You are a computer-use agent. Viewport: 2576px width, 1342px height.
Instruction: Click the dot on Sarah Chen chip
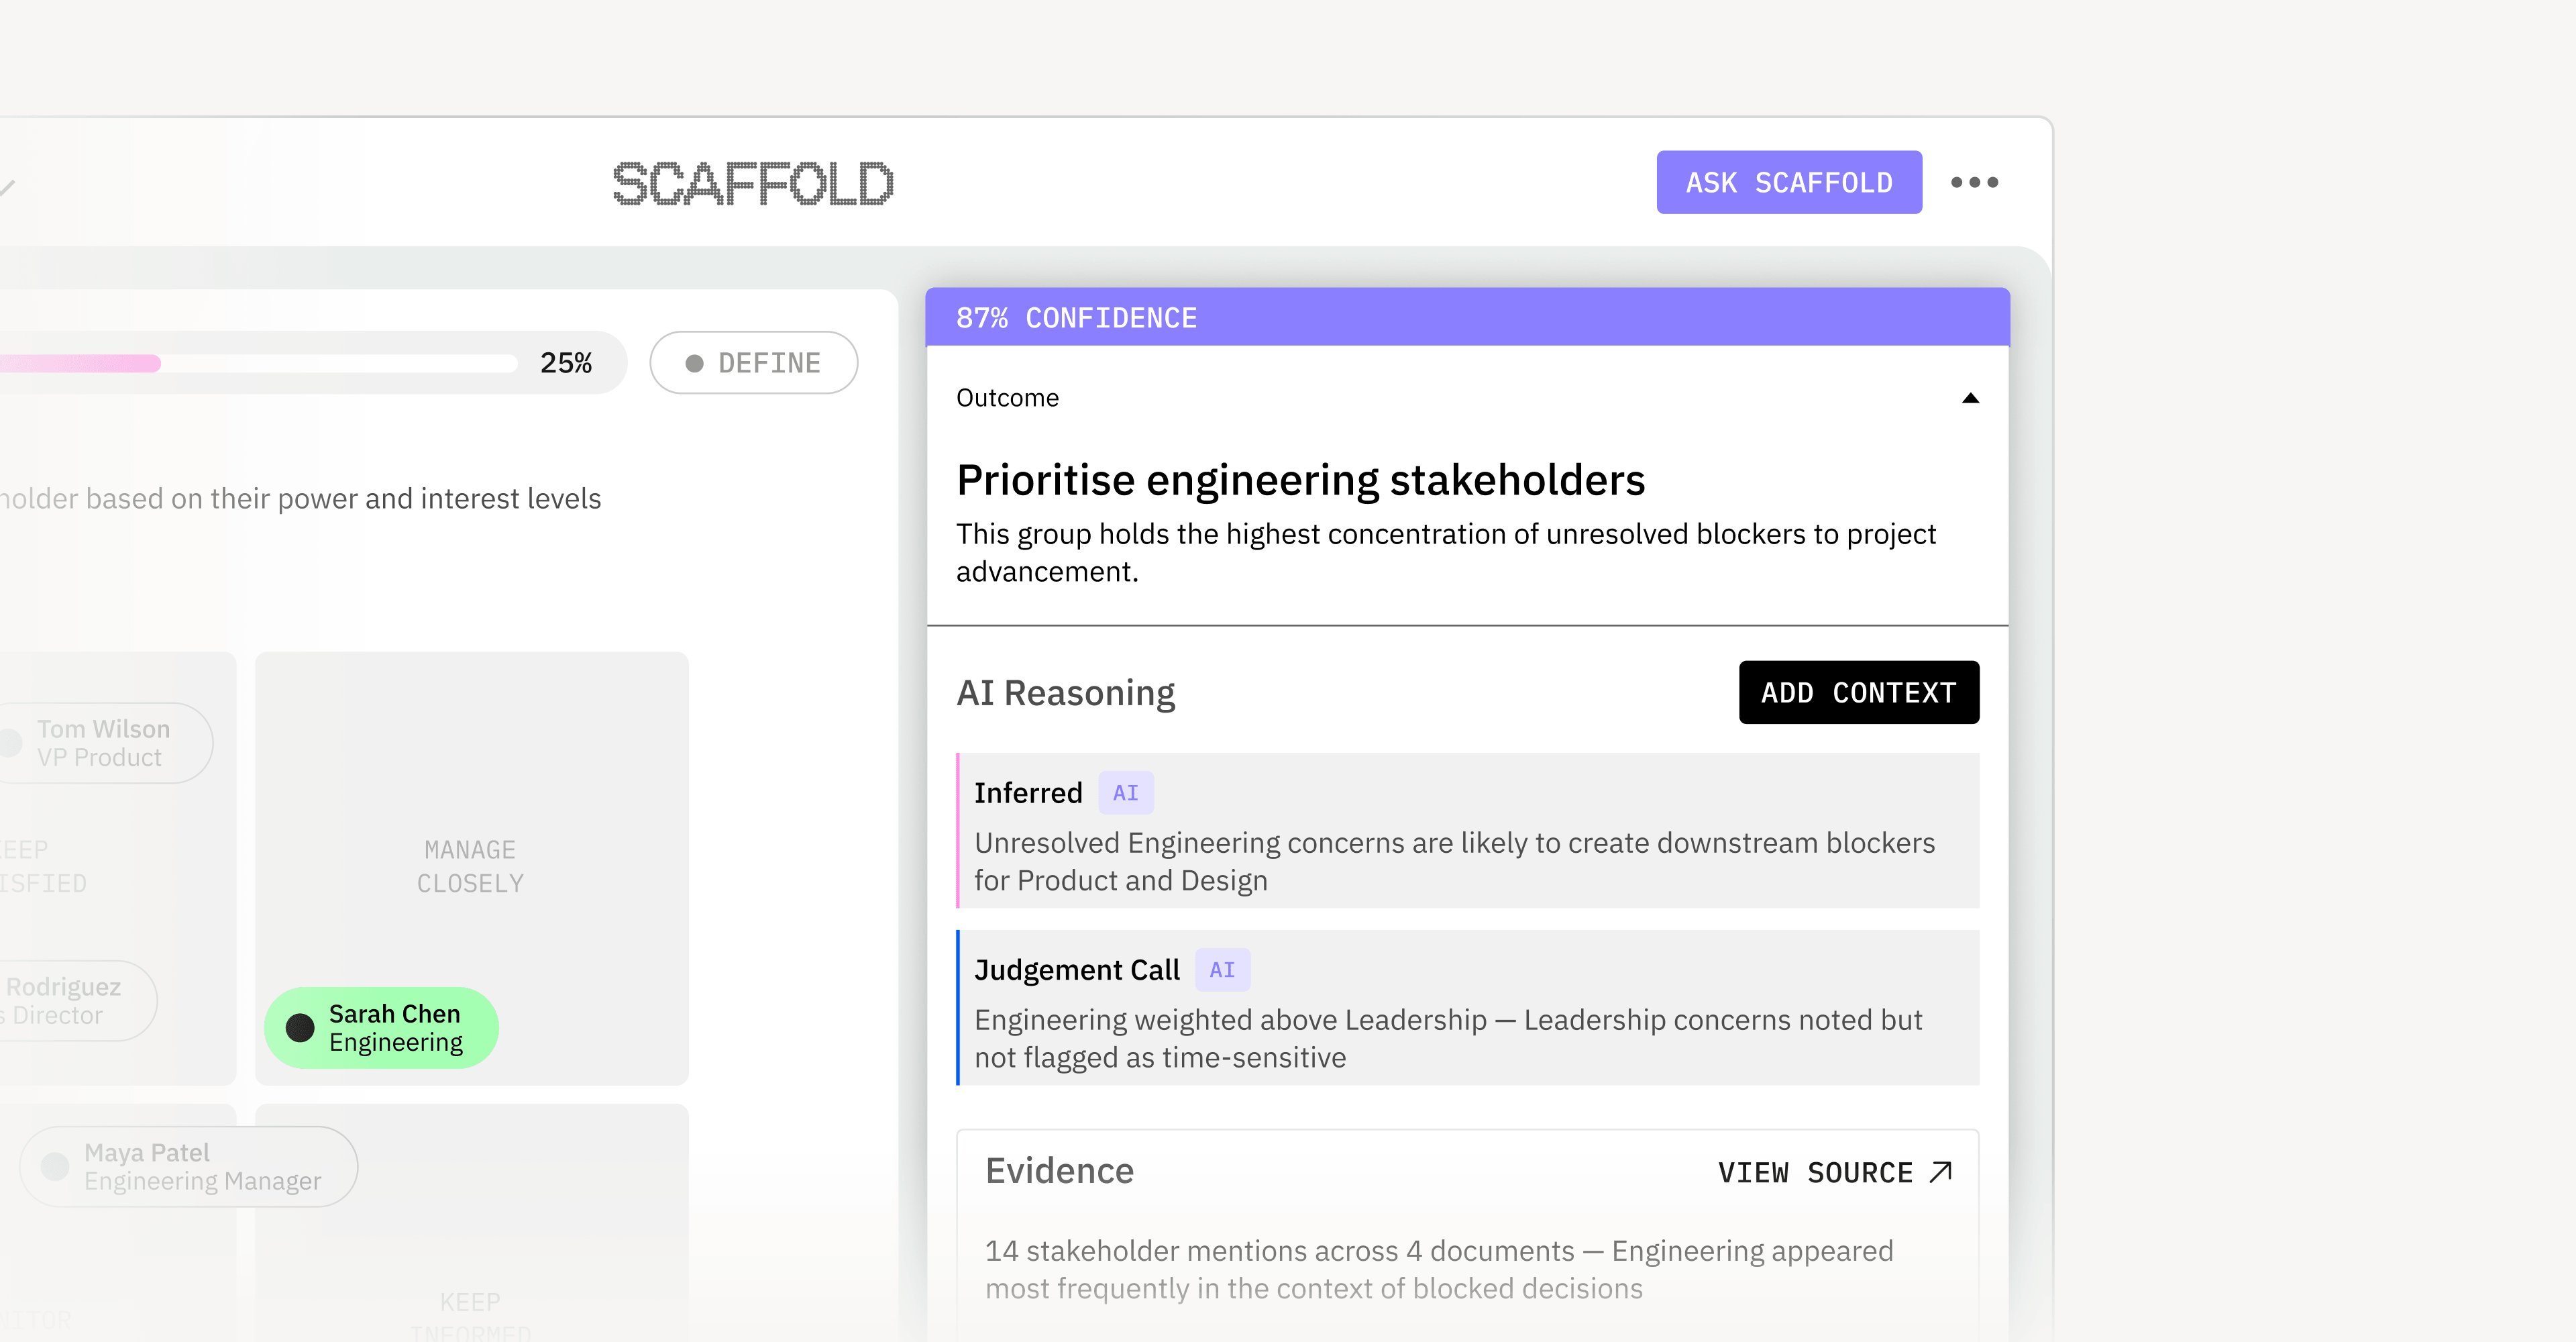[x=300, y=1028]
